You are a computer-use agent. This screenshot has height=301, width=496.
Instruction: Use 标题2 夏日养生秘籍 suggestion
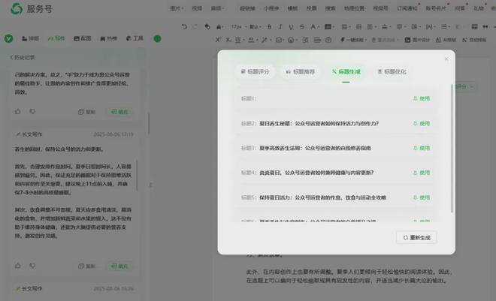click(x=422, y=124)
